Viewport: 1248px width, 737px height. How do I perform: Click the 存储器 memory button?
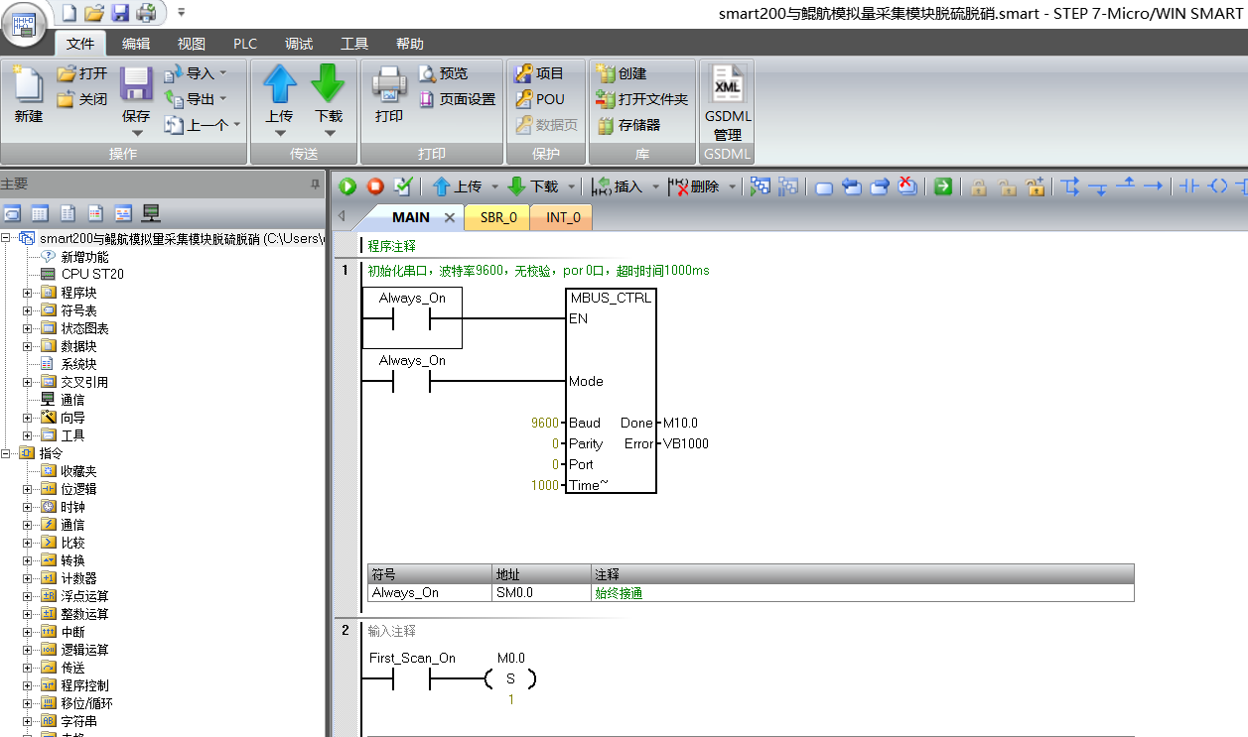pos(628,125)
